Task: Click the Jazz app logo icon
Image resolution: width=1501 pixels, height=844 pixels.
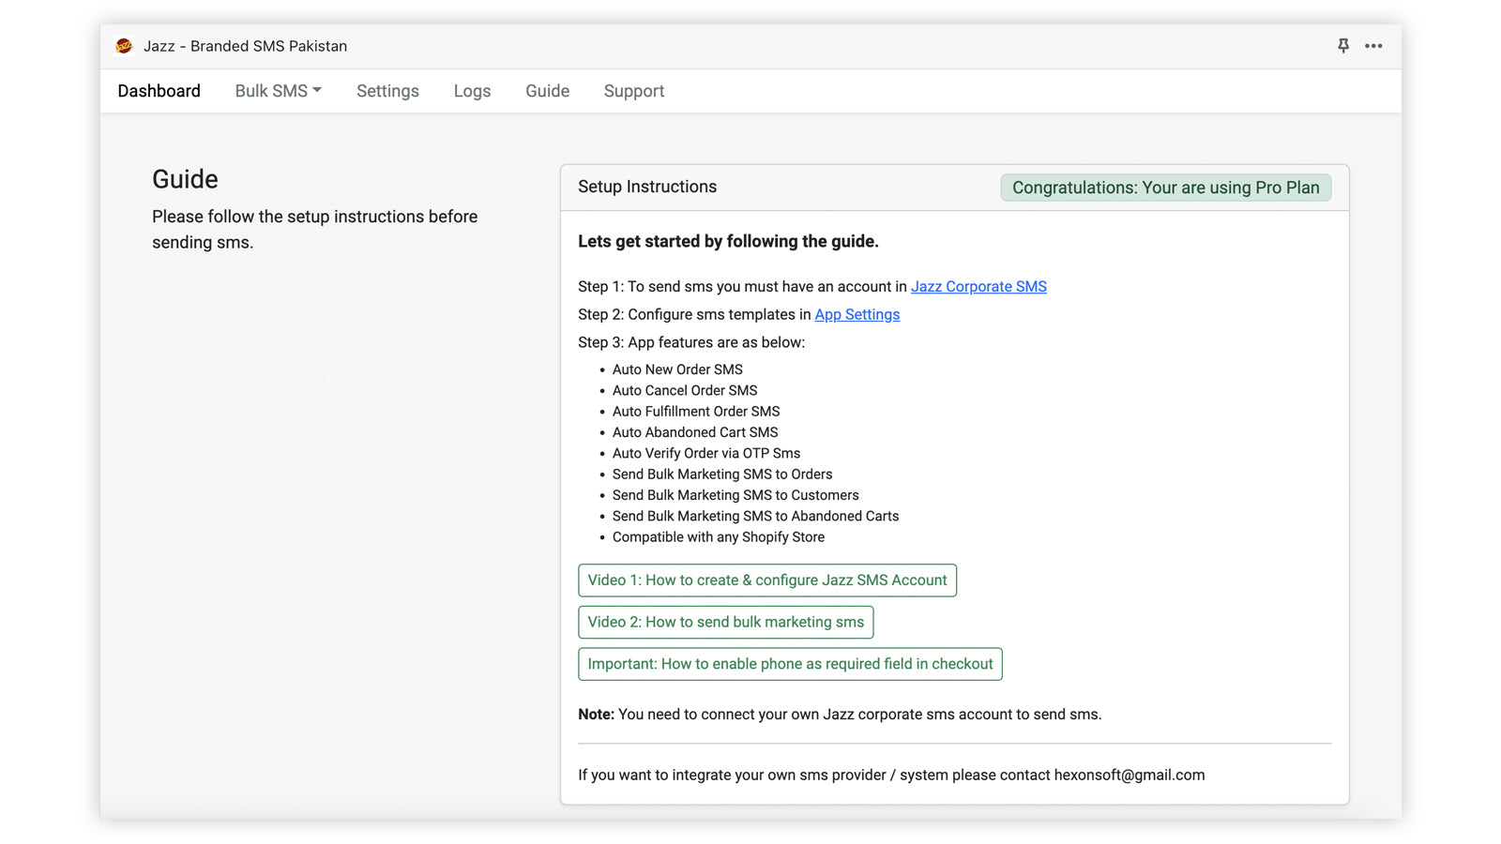Action: [124, 46]
